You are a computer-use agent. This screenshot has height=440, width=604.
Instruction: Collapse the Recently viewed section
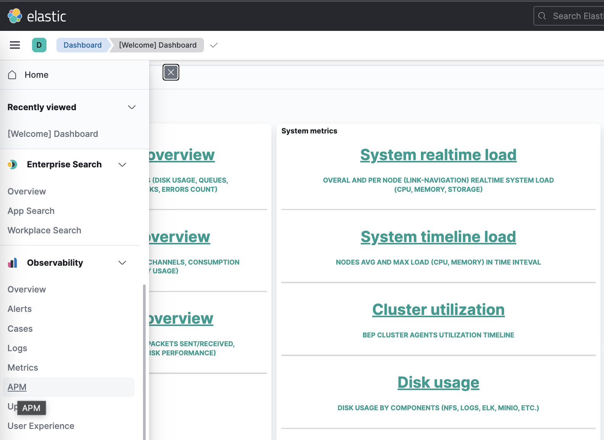[x=132, y=107]
